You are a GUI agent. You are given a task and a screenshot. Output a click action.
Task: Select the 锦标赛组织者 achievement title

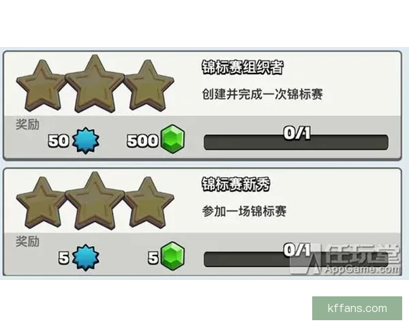coord(242,67)
